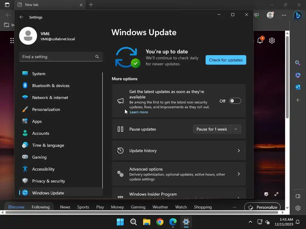Open the System settings category
306x229 pixels.
pos(61,74)
